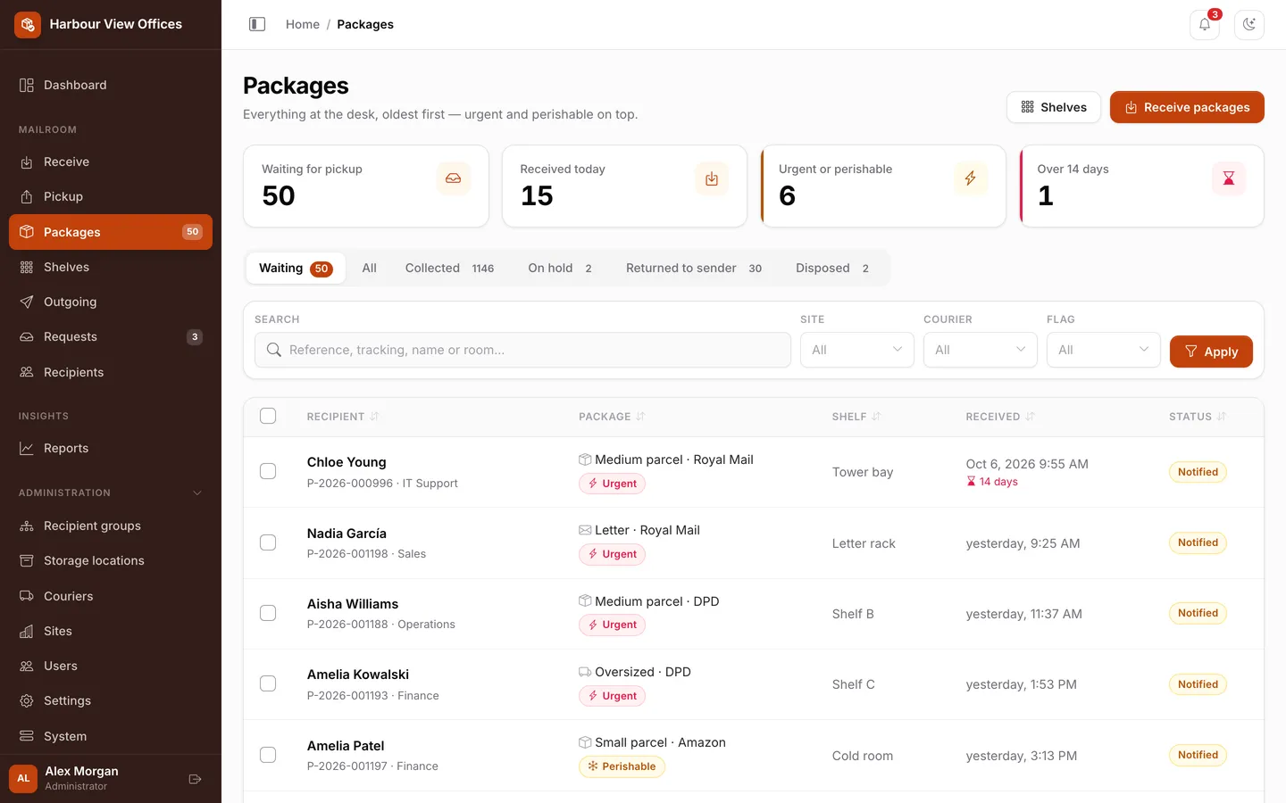Select all packages with header checkbox
This screenshot has width=1286, height=803.
click(x=268, y=416)
